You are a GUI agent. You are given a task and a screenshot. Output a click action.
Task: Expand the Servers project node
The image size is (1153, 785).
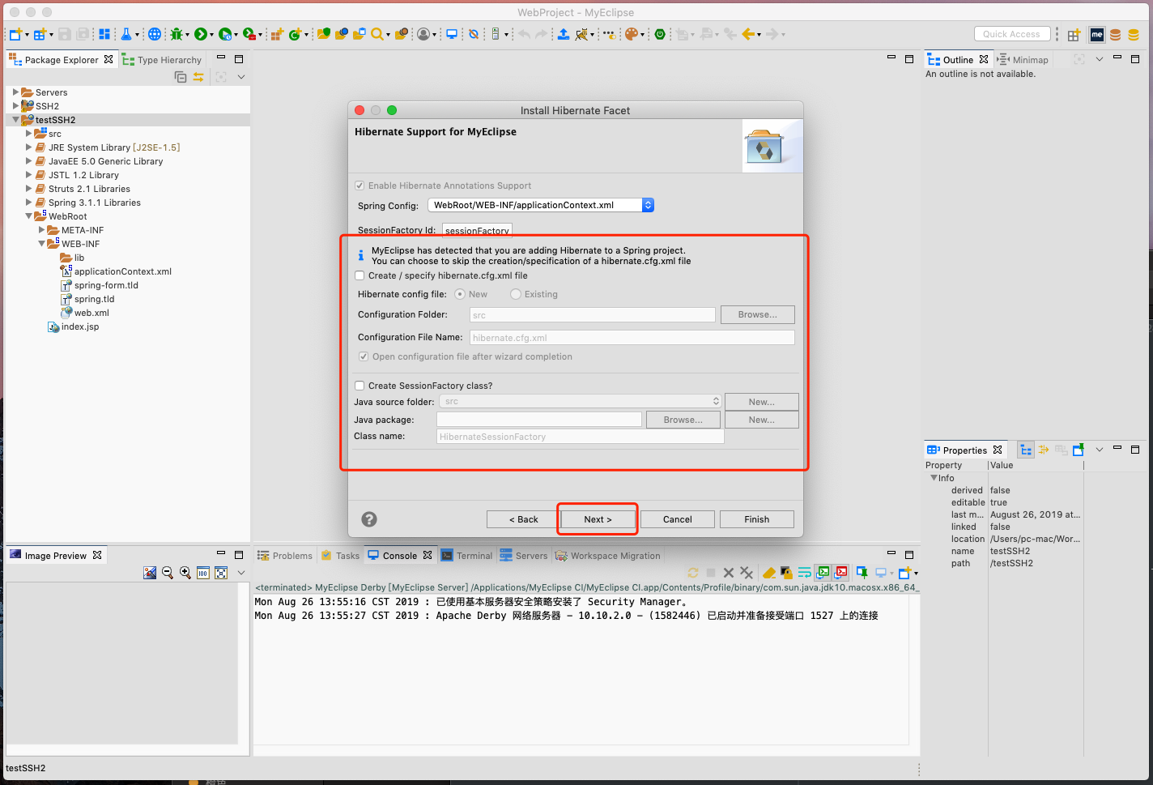[15, 92]
